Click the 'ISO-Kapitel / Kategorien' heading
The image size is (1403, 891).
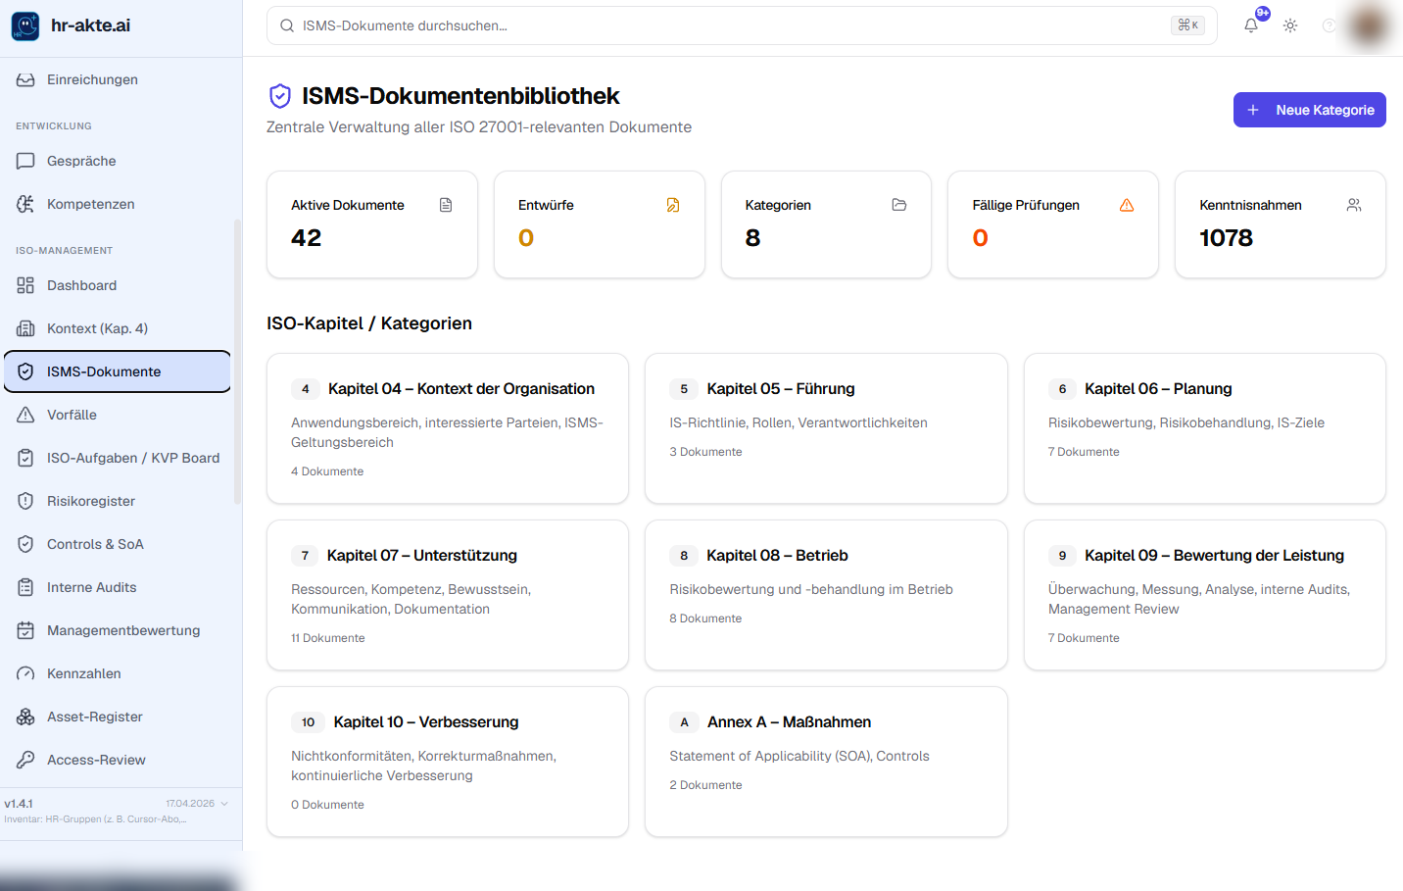[369, 323]
